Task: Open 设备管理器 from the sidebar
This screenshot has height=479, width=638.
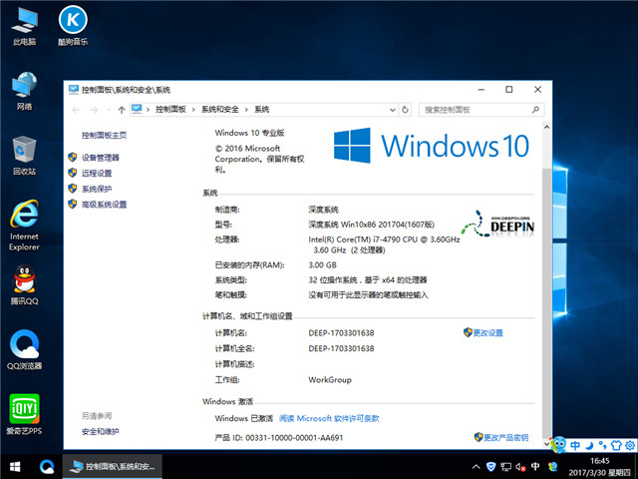Action: [100, 158]
